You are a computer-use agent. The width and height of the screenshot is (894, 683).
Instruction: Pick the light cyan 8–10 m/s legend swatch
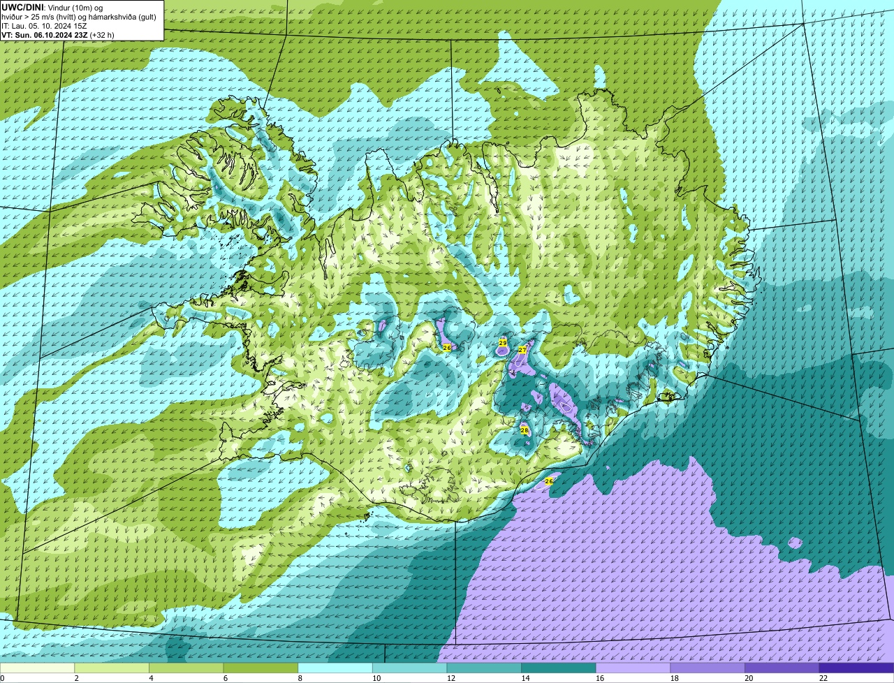[335, 668]
